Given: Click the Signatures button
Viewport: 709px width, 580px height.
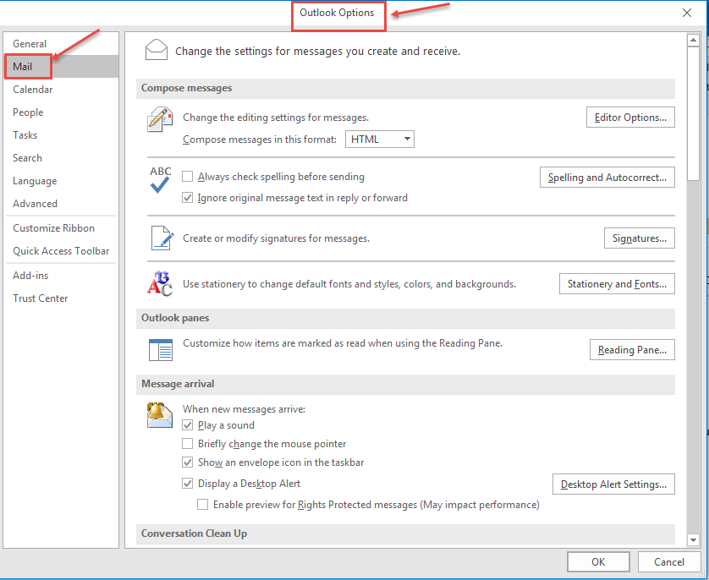Looking at the screenshot, I should 640,238.
